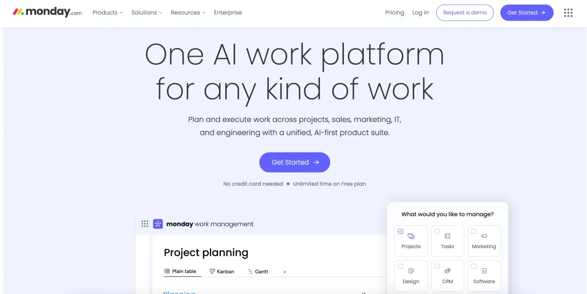Screen dimensions: 587x294
Task: Click the plus icon to add view
Action: pos(284,272)
